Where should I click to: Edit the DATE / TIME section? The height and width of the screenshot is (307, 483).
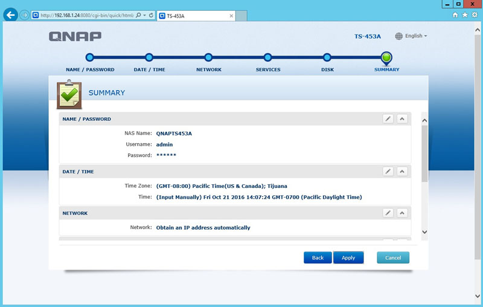pos(388,172)
